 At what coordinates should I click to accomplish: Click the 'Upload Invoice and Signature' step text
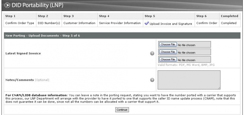click(x=171, y=24)
